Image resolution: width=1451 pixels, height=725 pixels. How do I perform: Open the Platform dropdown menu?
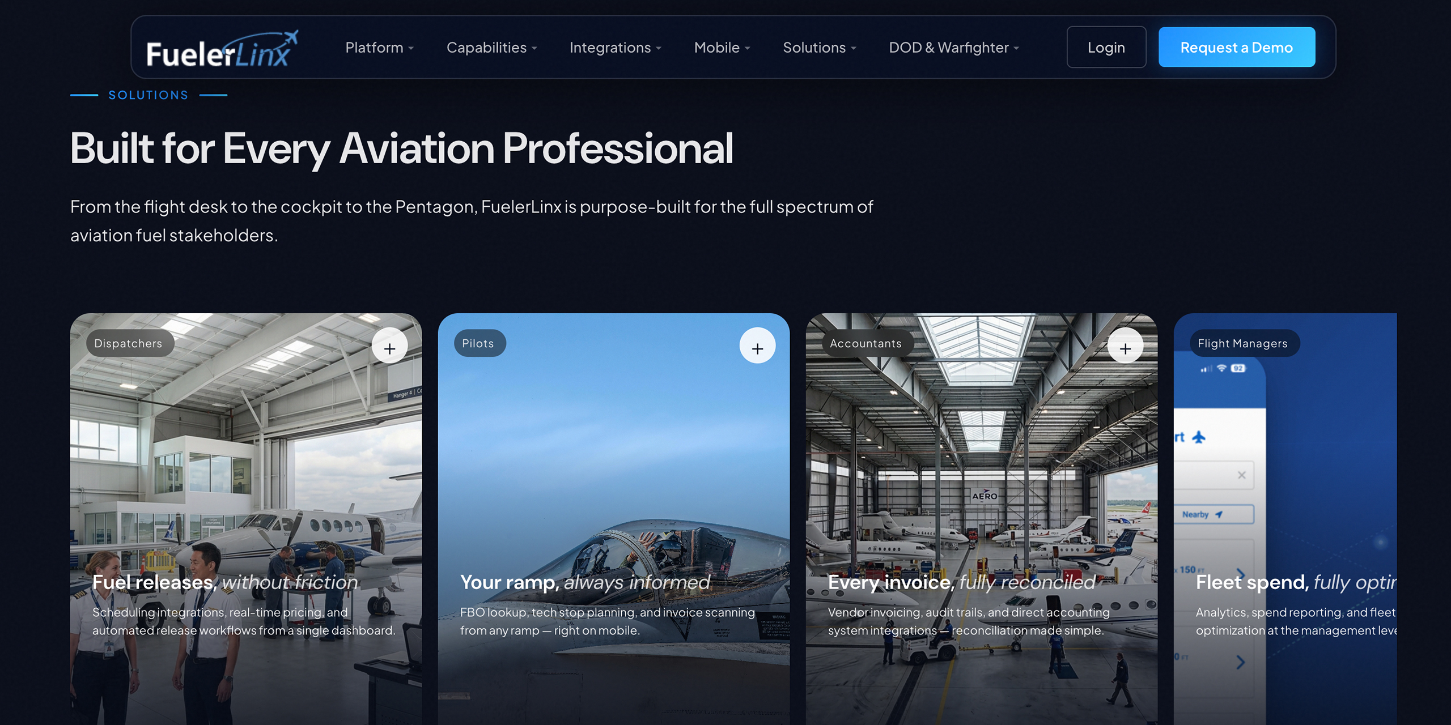(x=380, y=48)
